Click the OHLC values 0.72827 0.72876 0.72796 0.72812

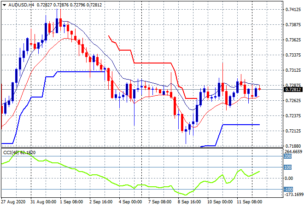(69, 5)
